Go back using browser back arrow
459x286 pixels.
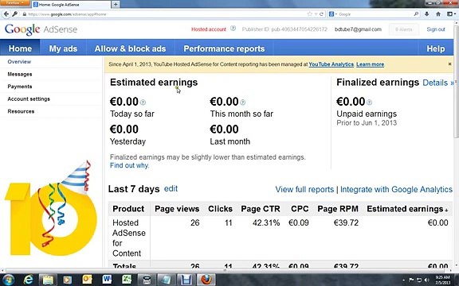coord(6,14)
